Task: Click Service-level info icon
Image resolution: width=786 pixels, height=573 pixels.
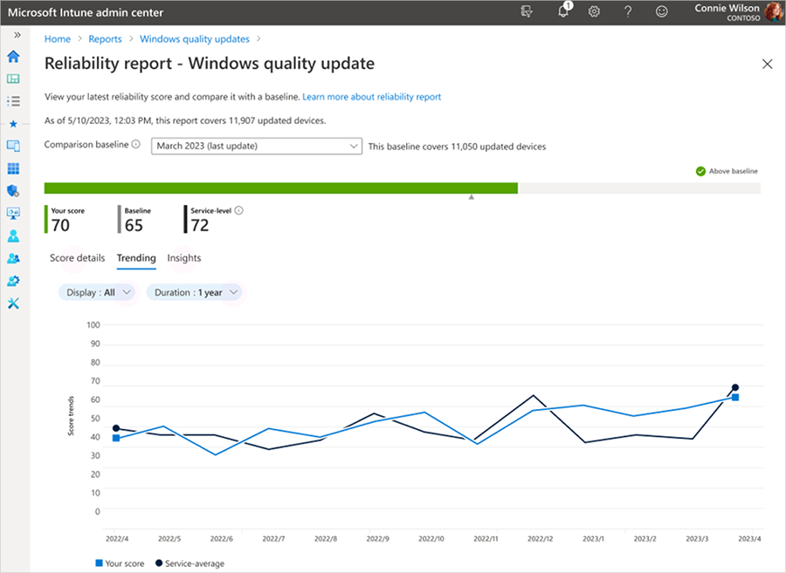Action: (239, 211)
